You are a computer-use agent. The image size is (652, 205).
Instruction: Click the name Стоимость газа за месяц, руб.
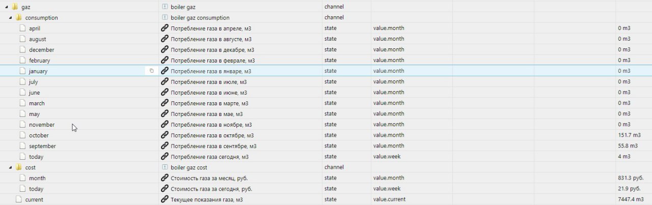click(x=209, y=178)
